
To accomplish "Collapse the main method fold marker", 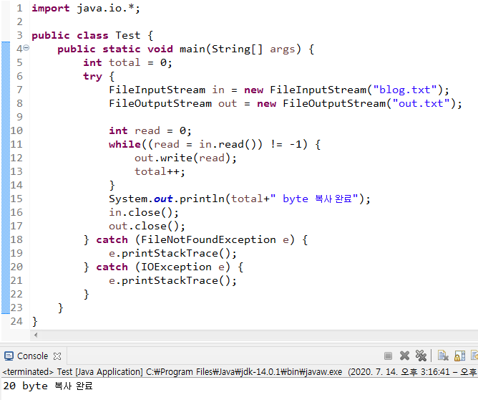I will coord(26,47).
